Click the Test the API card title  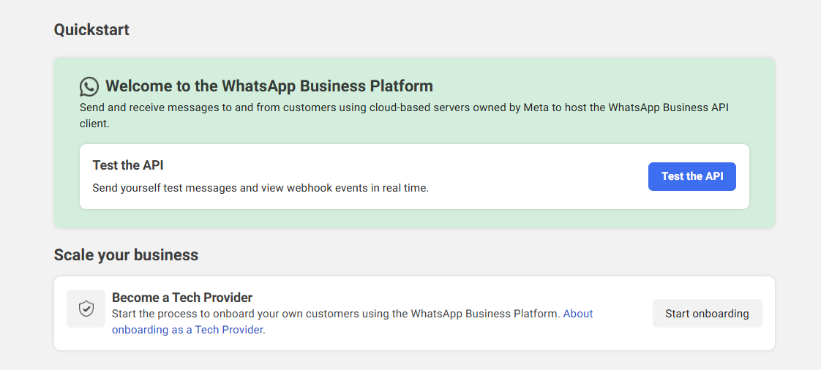[127, 165]
